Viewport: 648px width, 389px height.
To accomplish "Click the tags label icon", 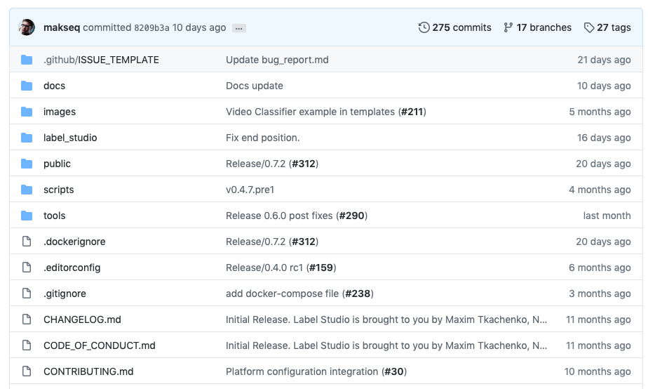I will point(589,27).
